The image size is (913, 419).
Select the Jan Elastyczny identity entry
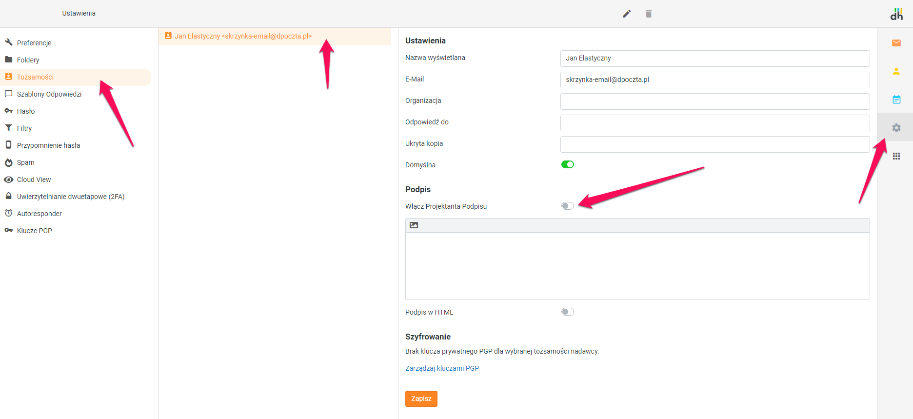pos(275,36)
